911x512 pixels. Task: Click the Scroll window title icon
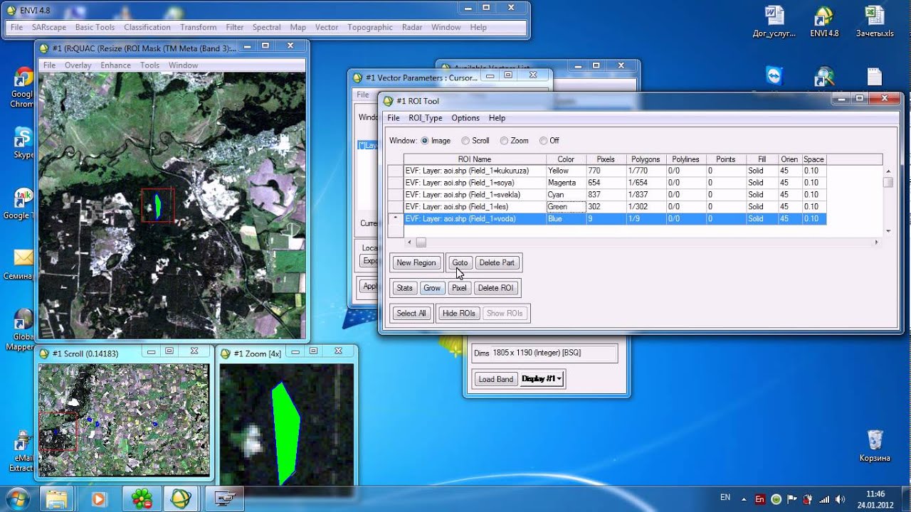click(45, 353)
